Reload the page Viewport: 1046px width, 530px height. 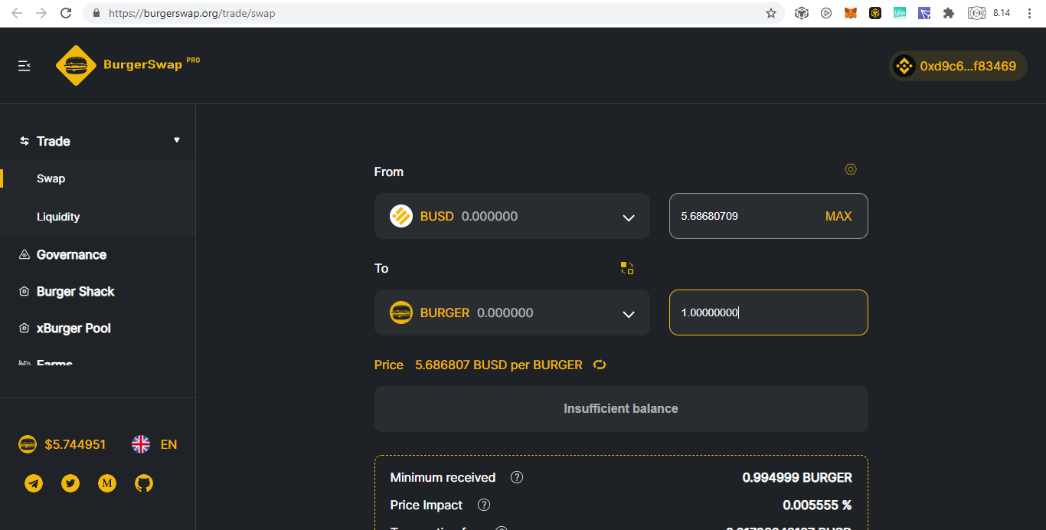[x=66, y=13]
